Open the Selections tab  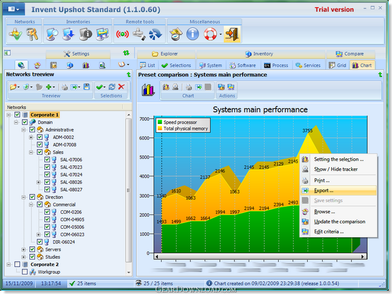tap(177, 66)
